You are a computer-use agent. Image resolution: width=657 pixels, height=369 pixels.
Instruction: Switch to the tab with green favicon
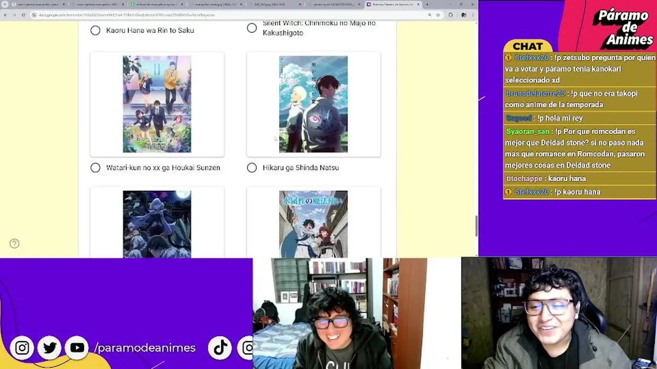pyautogui.click(x=157, y=5)
